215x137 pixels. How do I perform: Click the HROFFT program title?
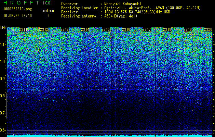tap(21, 3)
